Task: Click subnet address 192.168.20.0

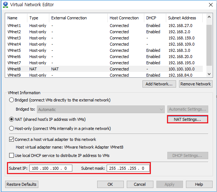Action: [x=180, y=57]
